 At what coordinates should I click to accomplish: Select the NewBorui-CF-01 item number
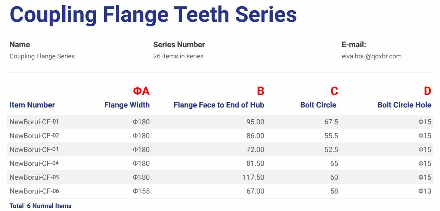pyautogui.click(x=34, y=122)
